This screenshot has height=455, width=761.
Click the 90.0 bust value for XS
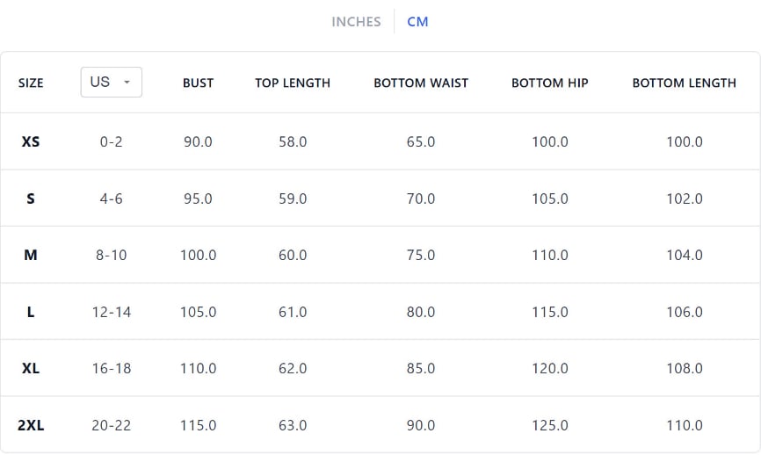[198, 141]
